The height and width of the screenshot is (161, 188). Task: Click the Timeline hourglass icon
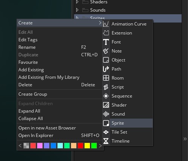pyautogui.click(x=106, y=141)
